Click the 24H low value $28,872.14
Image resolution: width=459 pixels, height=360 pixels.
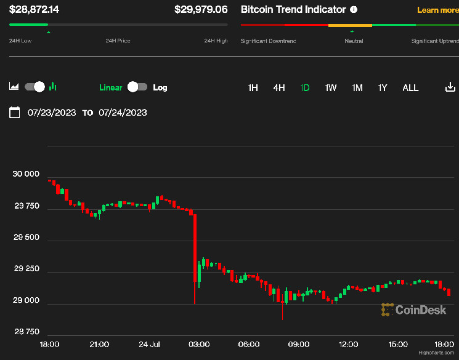[35, 9]
